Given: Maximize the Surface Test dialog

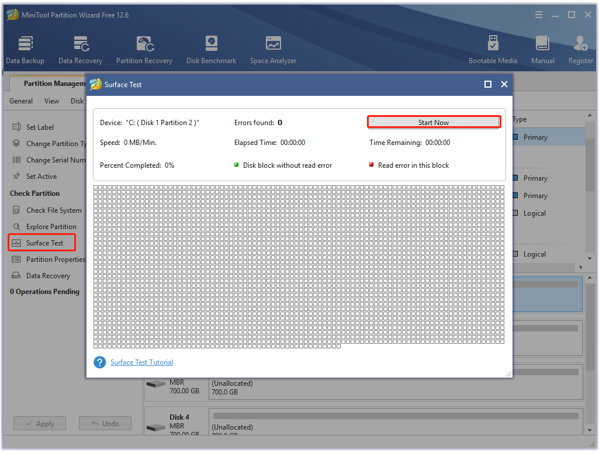Looking at the screenshot, I should pos(488,84).
